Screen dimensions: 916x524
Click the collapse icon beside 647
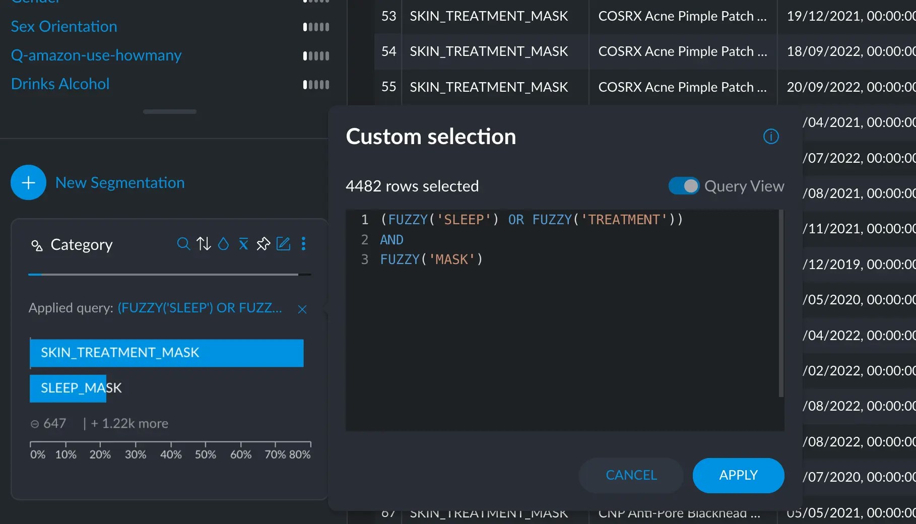click(x=35, y=424)
